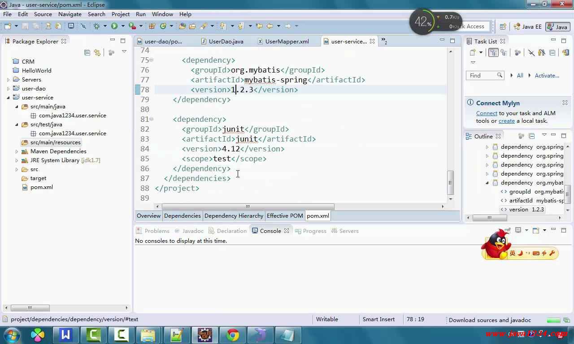The width and height of the screenshot is (574, 344).
Task: Click the green Run toolbar button
Action: (114, 26)
